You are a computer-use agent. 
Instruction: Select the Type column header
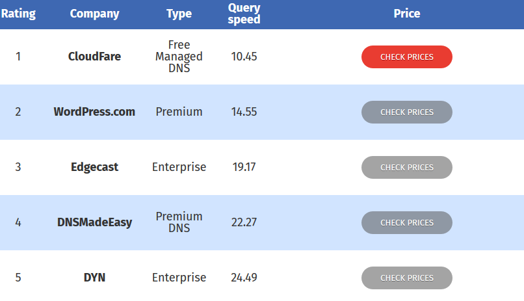coord(179,14)
